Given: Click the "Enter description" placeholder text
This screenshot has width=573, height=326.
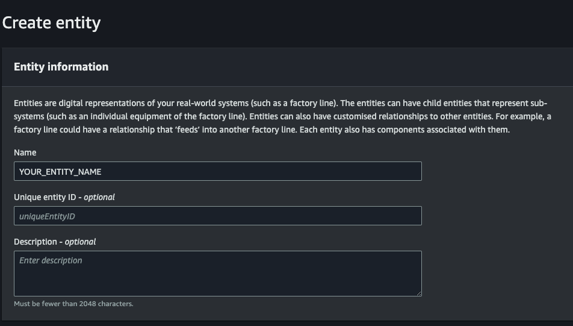Looking at the screenshot, I should (x=51, y=261).
